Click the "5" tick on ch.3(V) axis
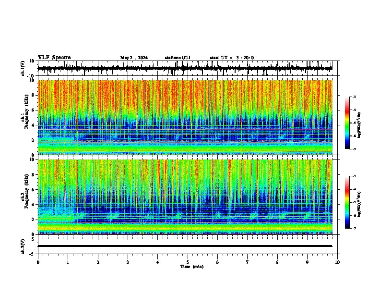This screenshot has width=380, height=294. coord(33,239)
